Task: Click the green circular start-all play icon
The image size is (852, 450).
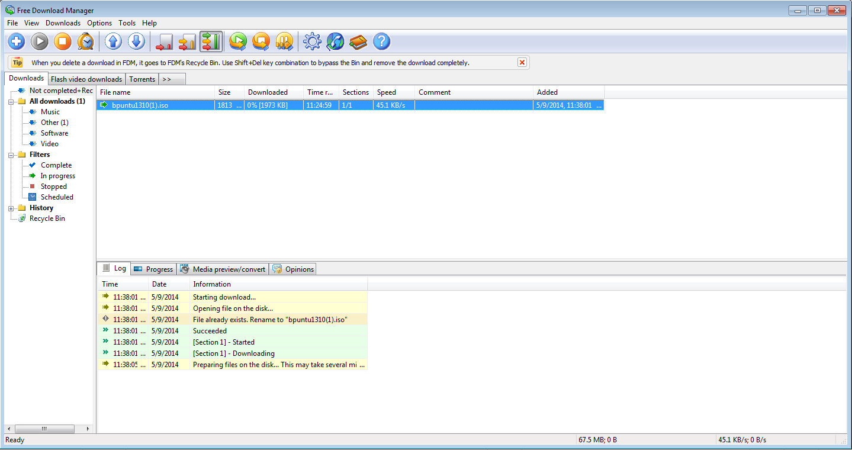Action: coord(238,41)
